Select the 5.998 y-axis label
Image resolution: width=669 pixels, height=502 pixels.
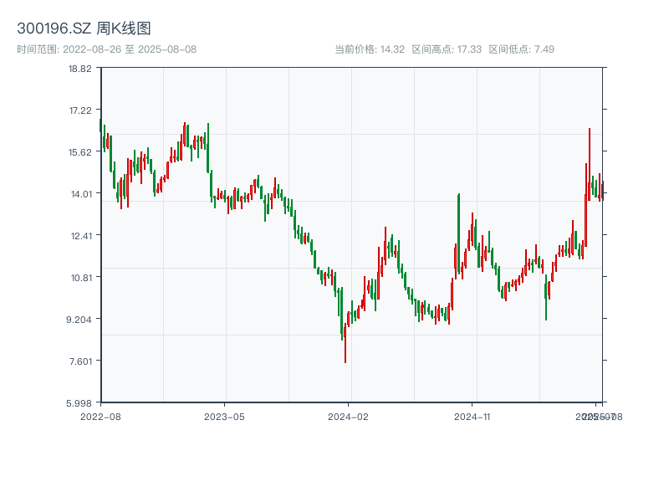point(80,402)
